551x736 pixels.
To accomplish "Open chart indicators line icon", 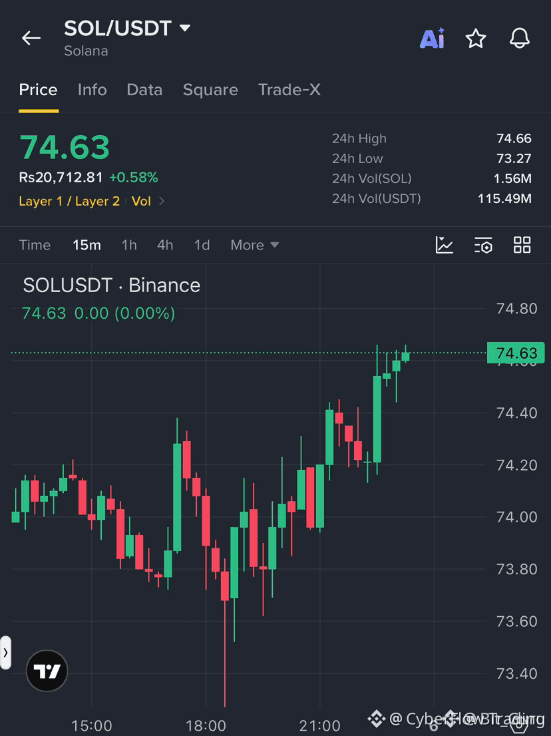I will pyautogui.click(x=444, y=245).
